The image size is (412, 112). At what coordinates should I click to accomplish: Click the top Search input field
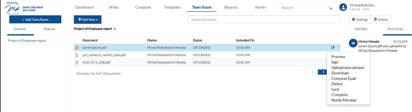(303, 8)
